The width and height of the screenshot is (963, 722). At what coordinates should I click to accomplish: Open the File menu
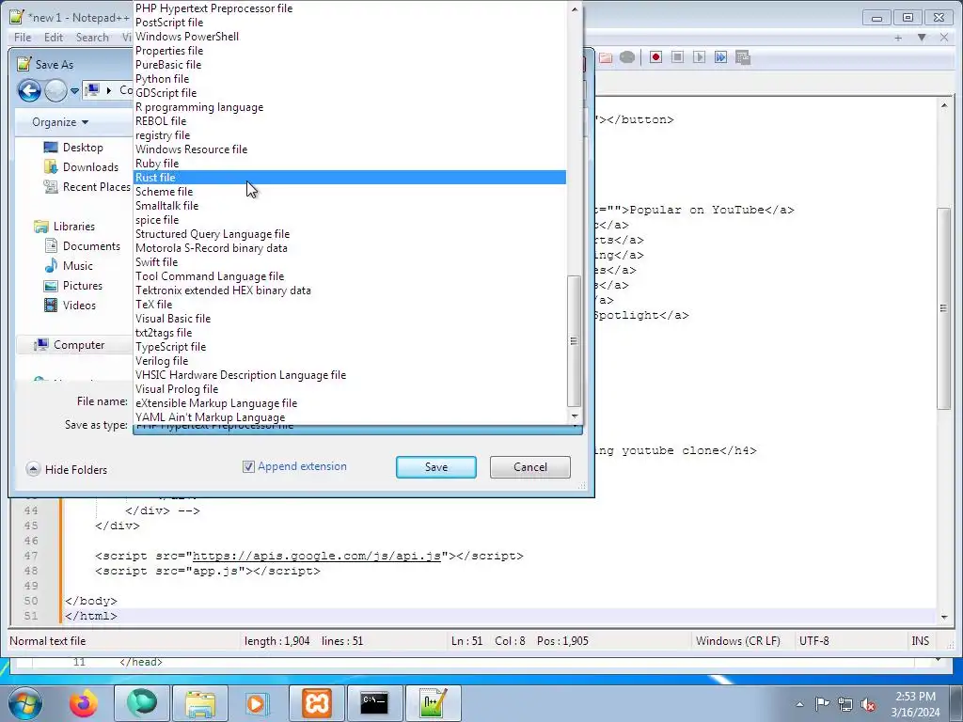(23, 38)
